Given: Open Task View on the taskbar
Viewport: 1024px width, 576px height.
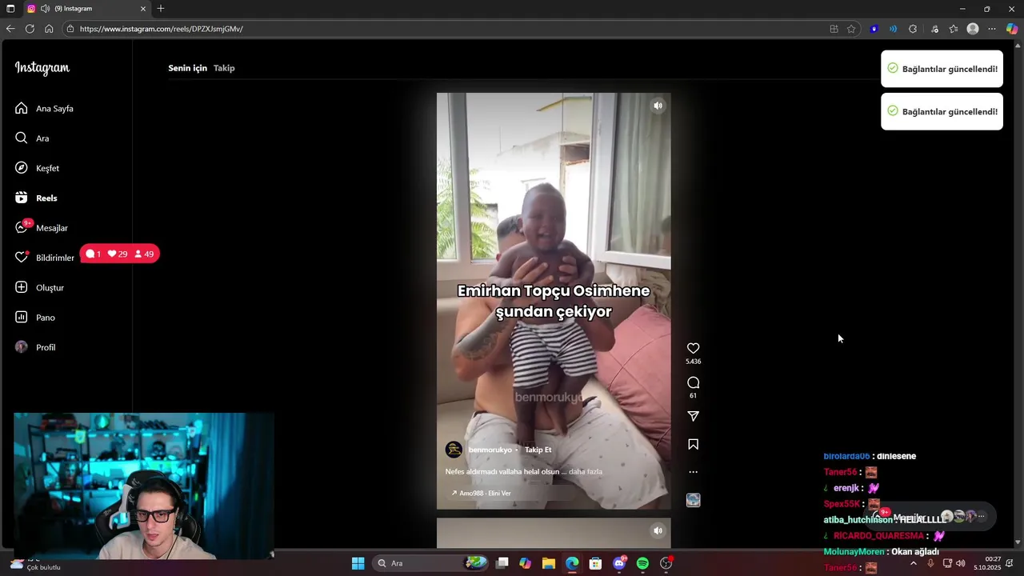Looking at the screenshot, I should click(502, 563).
